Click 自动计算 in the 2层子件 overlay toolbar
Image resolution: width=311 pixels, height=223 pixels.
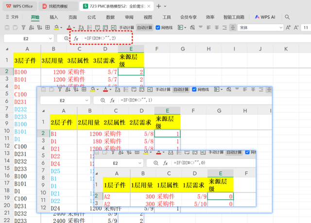[181, 89]
